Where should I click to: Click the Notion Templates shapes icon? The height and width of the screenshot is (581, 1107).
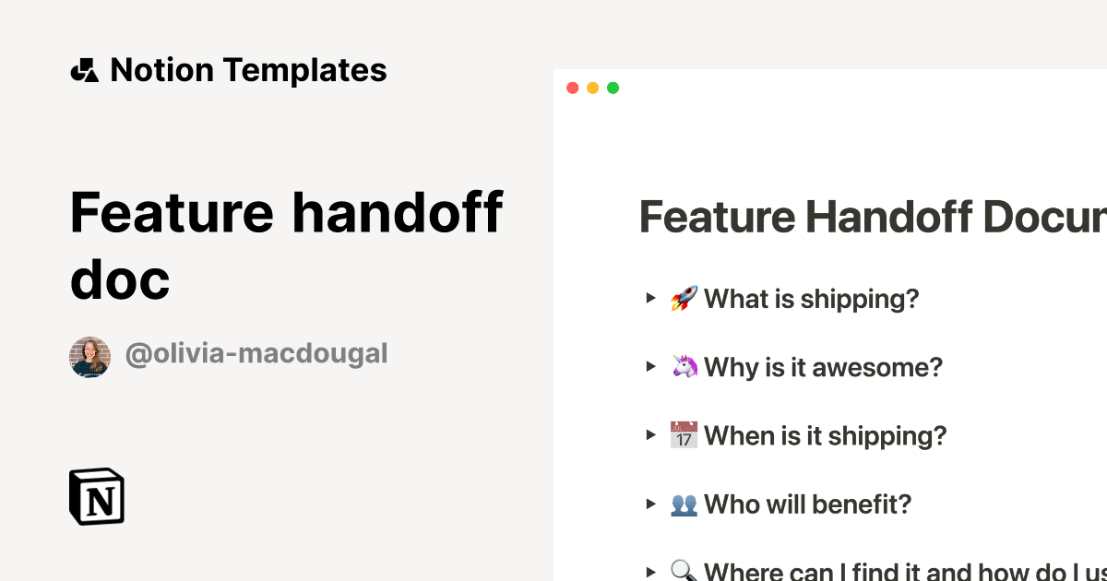[x=84, y=70]
